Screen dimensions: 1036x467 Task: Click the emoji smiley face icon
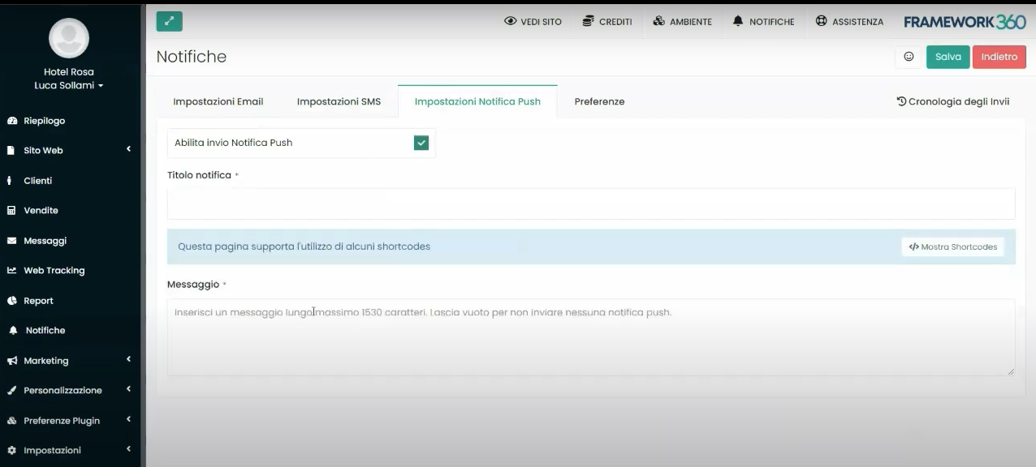pyautogui.click(x=909, y=57)
